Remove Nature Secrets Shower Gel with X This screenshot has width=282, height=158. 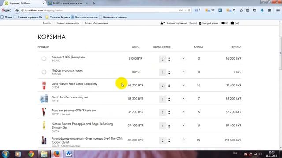point(183,125)
